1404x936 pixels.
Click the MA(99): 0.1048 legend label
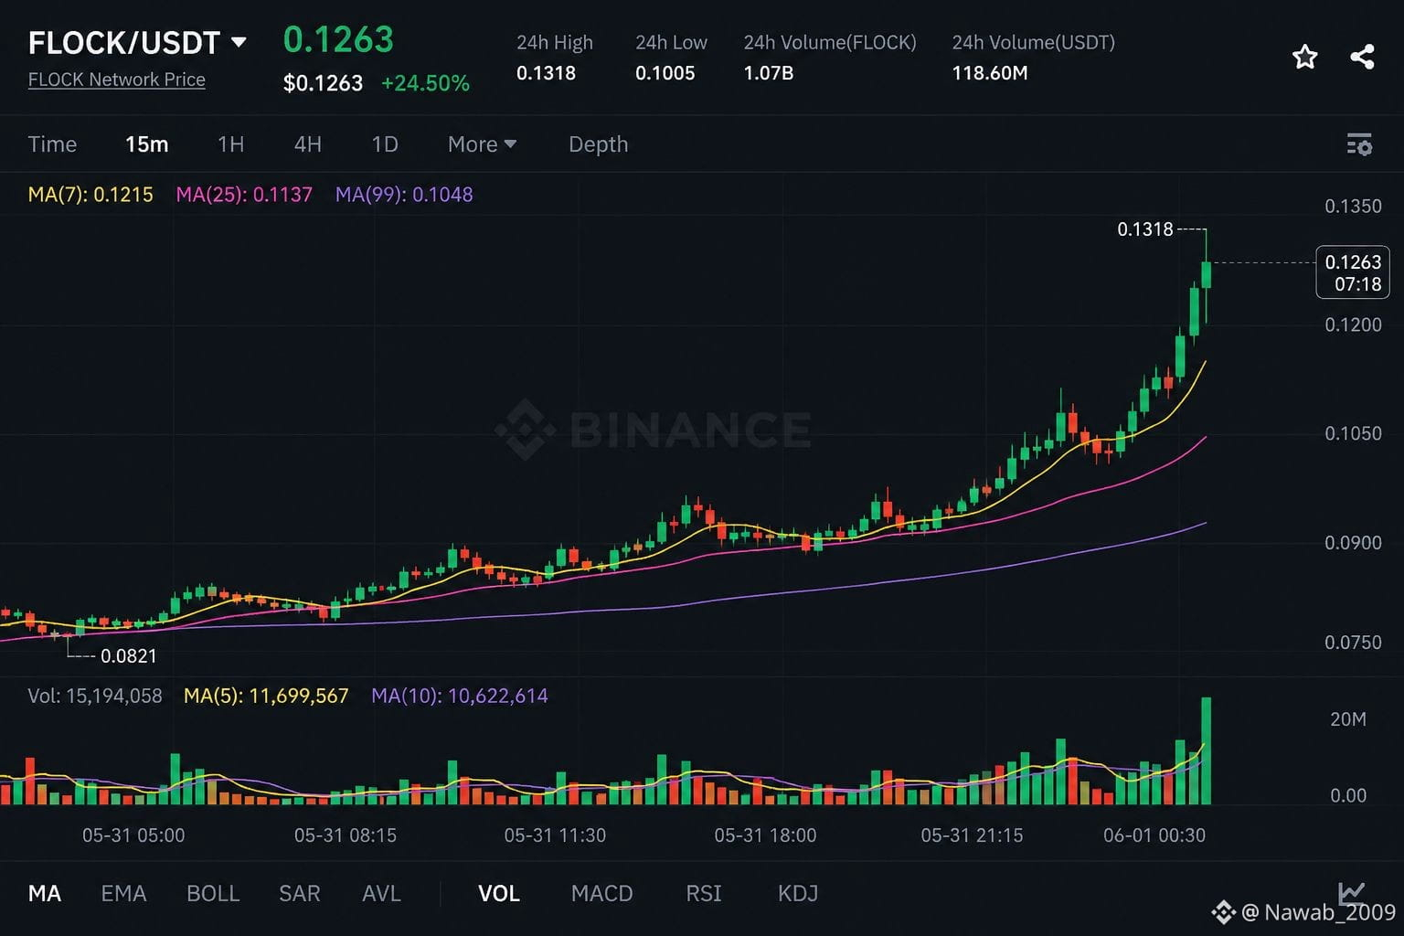point(404,194)
